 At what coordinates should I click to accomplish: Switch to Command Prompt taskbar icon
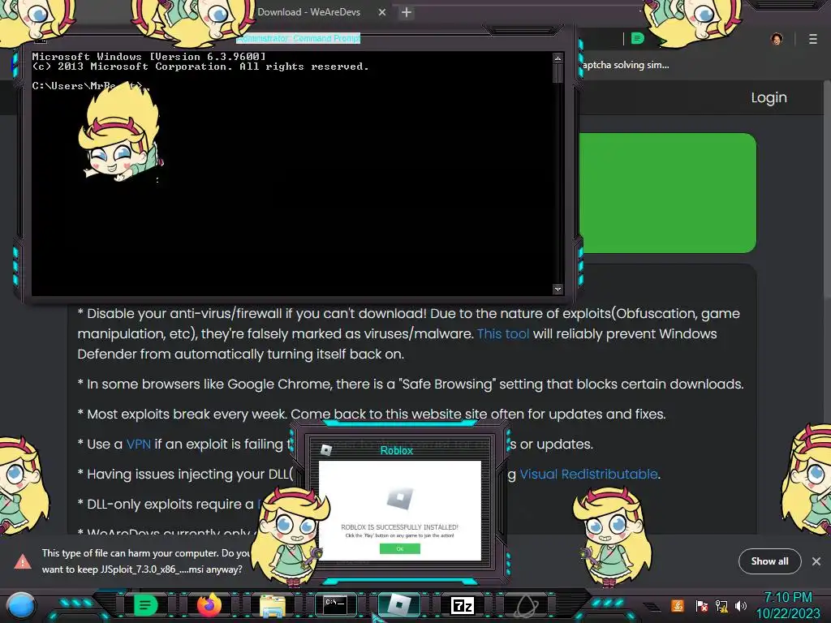coord(335,604)
